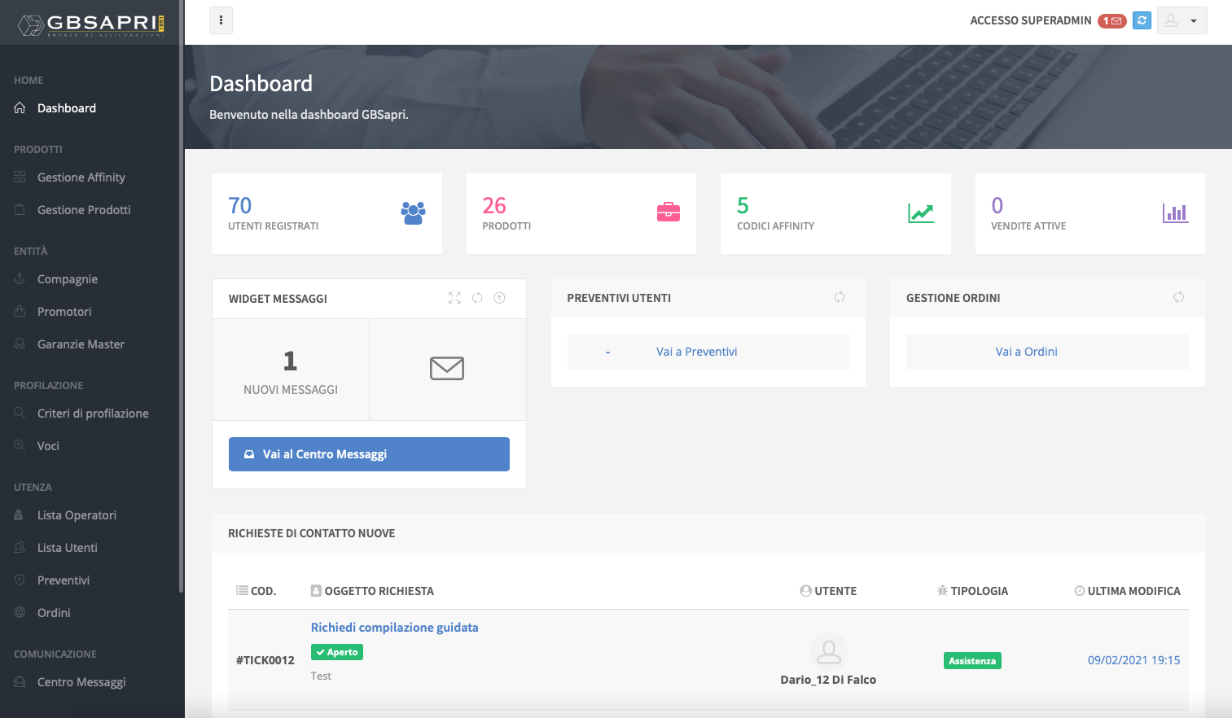The image size is (1232, 718).
Task: Click the red unread messages badge
Action: tap(1112, 20)
